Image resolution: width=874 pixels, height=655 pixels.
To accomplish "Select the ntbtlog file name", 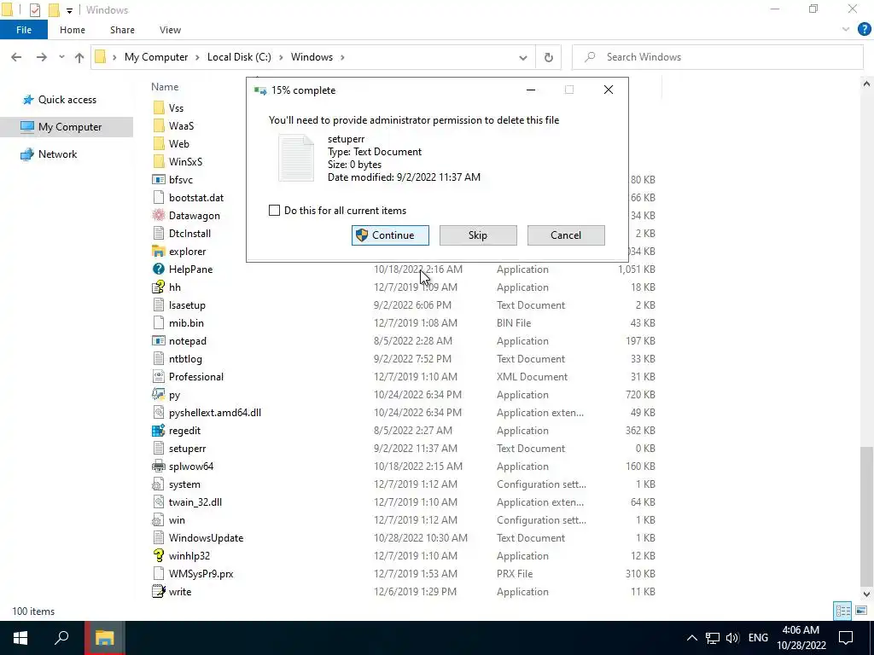I will pyautogui.click(x=185, y=359).
